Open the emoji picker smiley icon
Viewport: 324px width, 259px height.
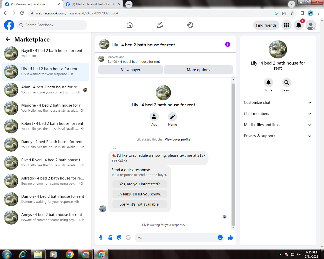click(220, 237)
